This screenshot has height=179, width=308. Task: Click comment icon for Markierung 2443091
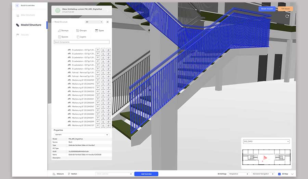coord(98,118)
